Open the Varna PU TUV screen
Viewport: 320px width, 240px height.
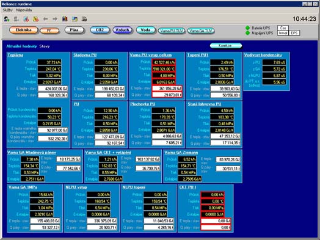pyautogui.click(x=172, y=31)
